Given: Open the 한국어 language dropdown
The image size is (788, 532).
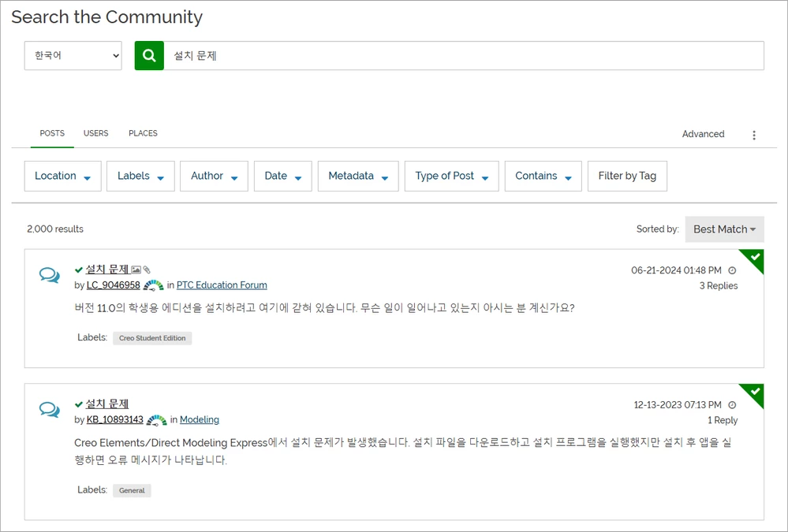Looking at the screenshot, I should (x=73, y=55).
